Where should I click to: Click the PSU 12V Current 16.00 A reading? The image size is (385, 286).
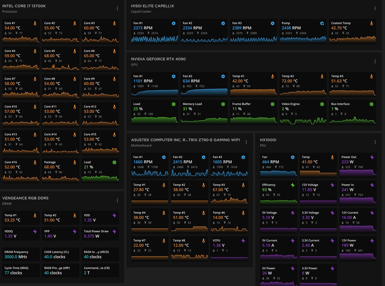click(x=349, y=217)
